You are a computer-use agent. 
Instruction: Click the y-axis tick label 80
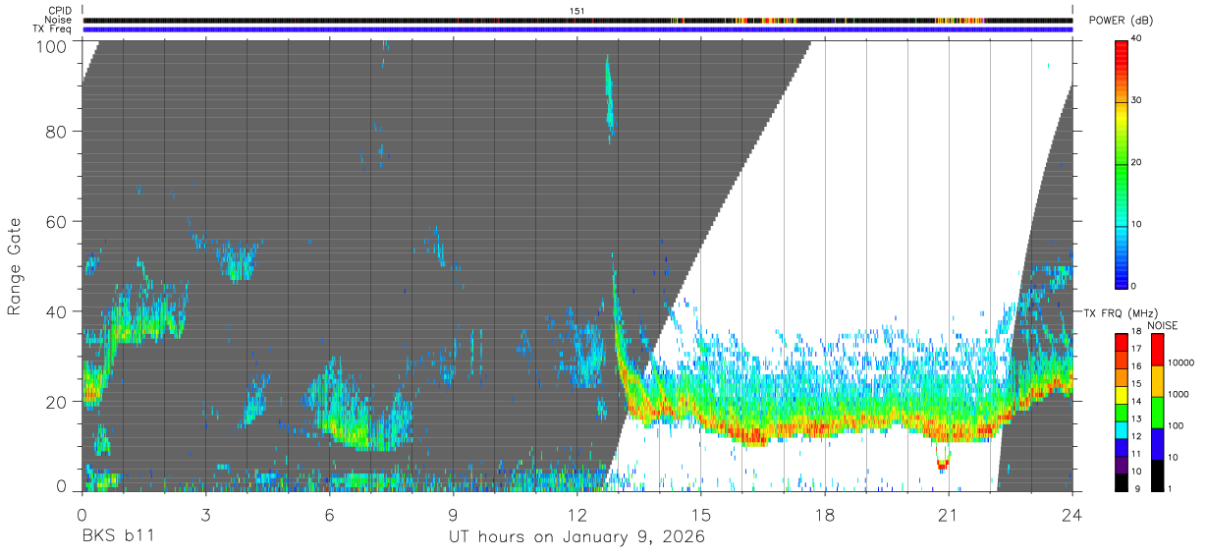click(59, 131)
